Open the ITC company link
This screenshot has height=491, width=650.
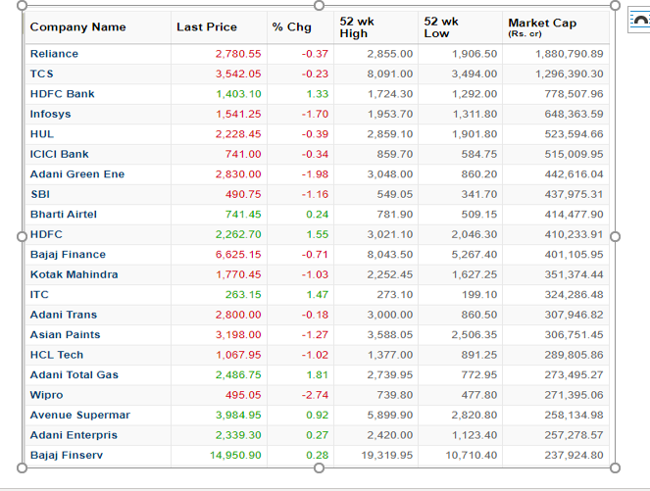click(x=39, y=295)
